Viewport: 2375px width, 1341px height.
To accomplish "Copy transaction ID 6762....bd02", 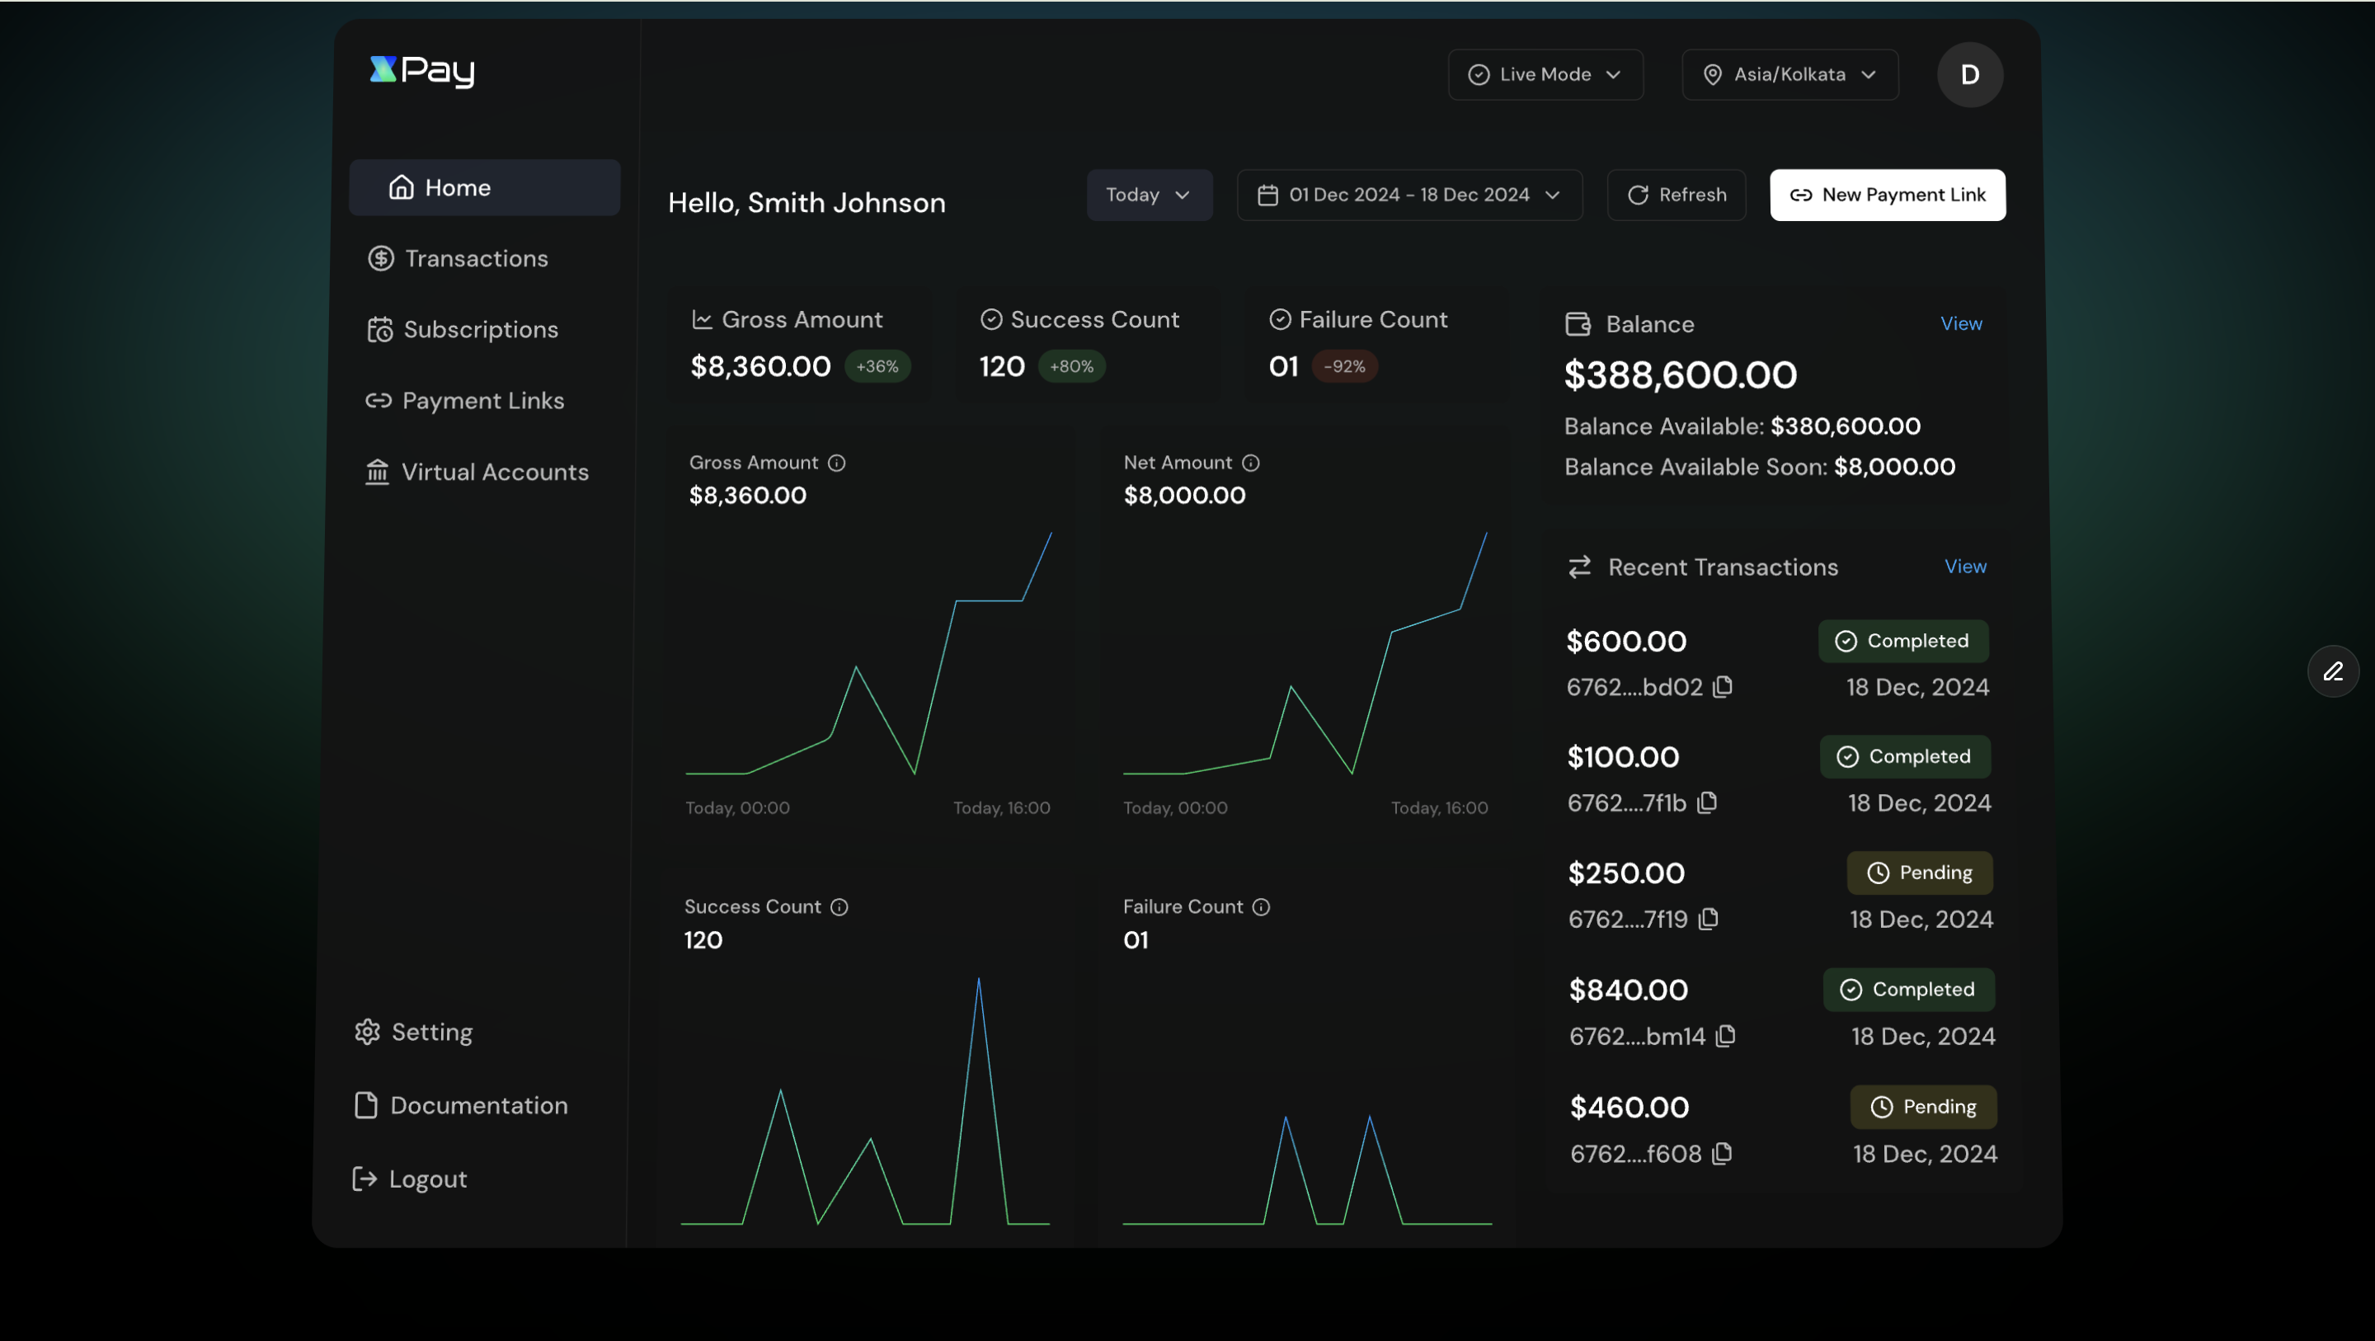I will (x=1724, y=687).
